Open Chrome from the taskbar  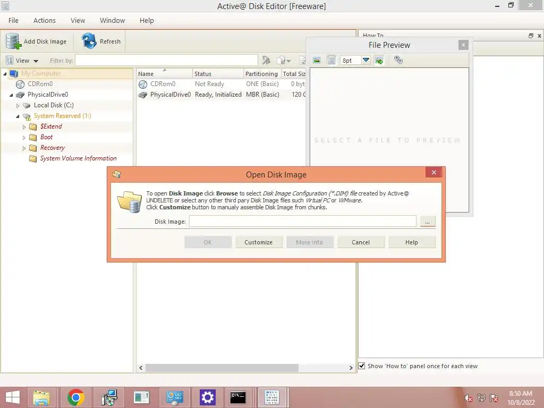coord(76,397)
